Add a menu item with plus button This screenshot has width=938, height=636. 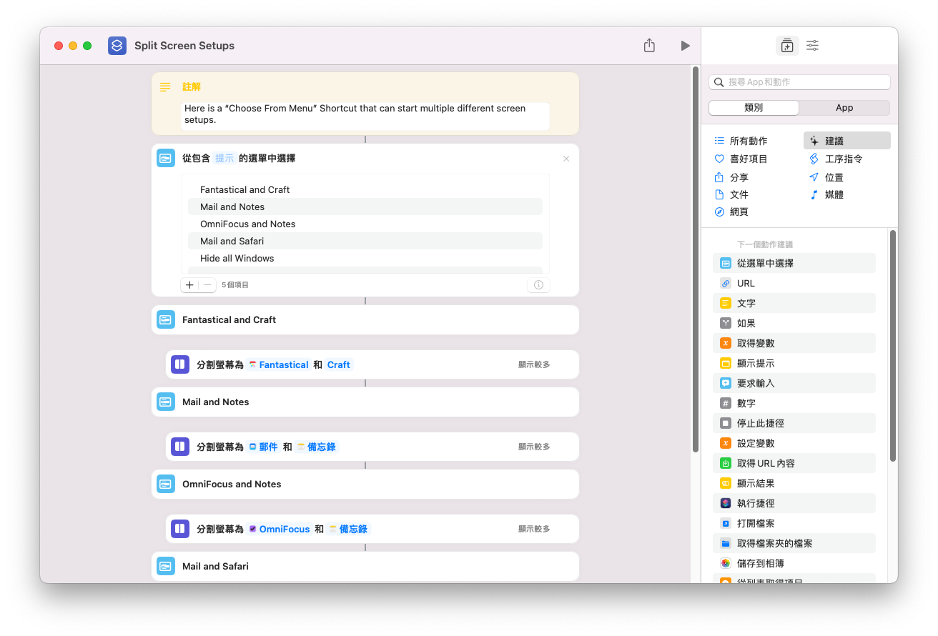[x=189, y=284]
